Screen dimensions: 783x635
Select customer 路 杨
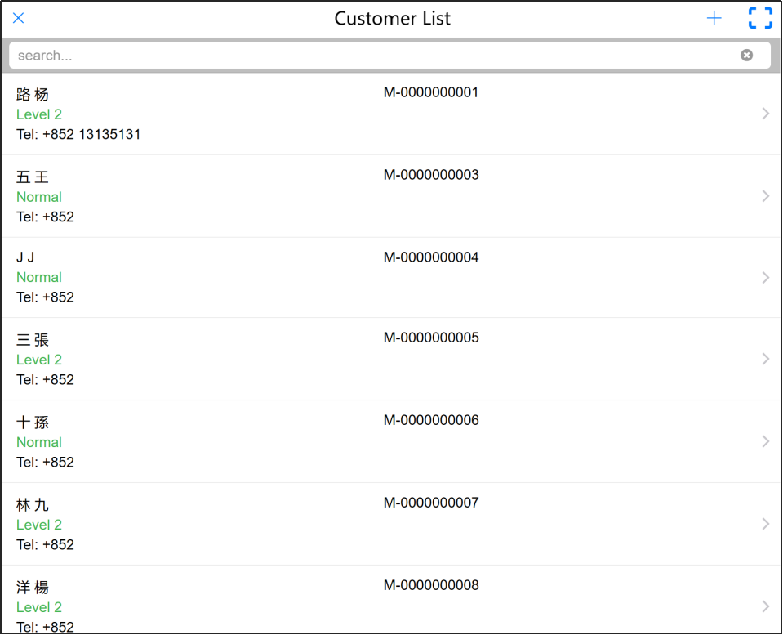click(x=33, y=95)
